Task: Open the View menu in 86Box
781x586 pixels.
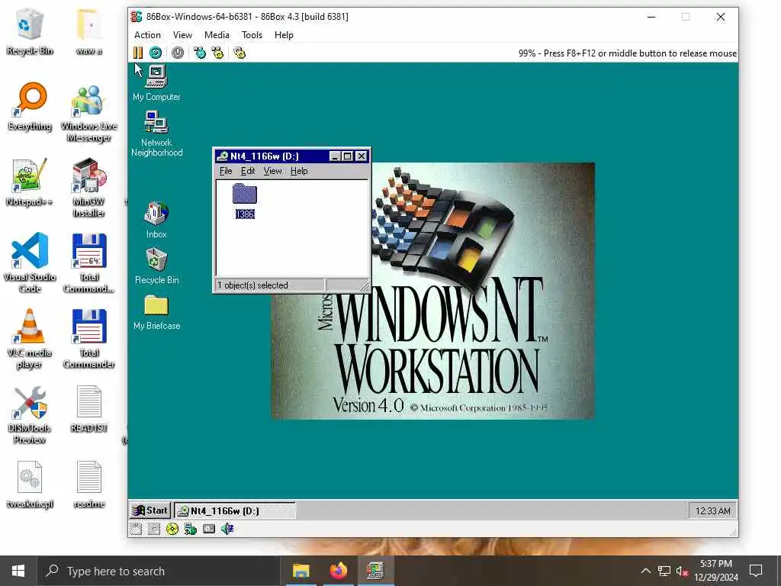Action: pos(182,35)
